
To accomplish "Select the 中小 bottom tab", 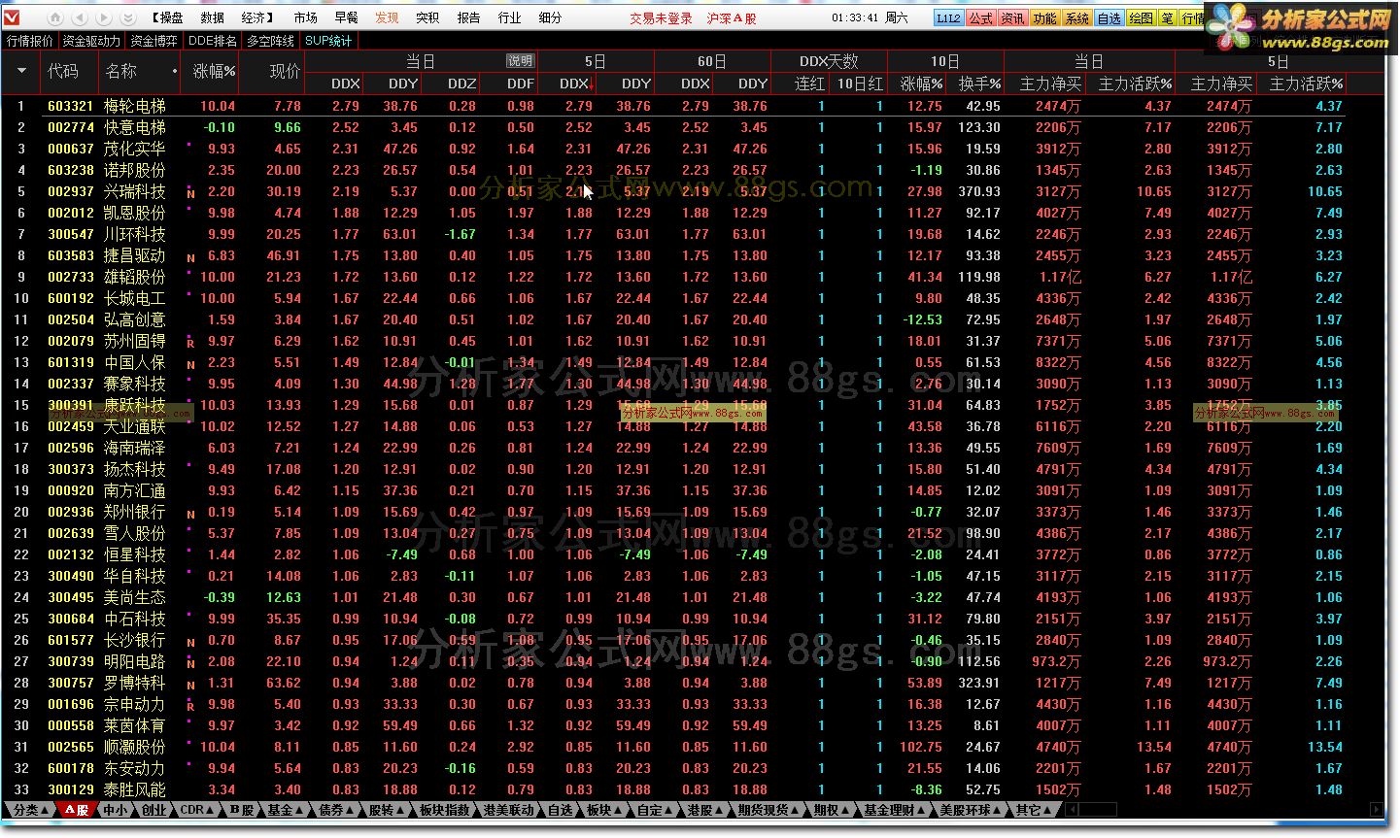I will click(116, 810).
